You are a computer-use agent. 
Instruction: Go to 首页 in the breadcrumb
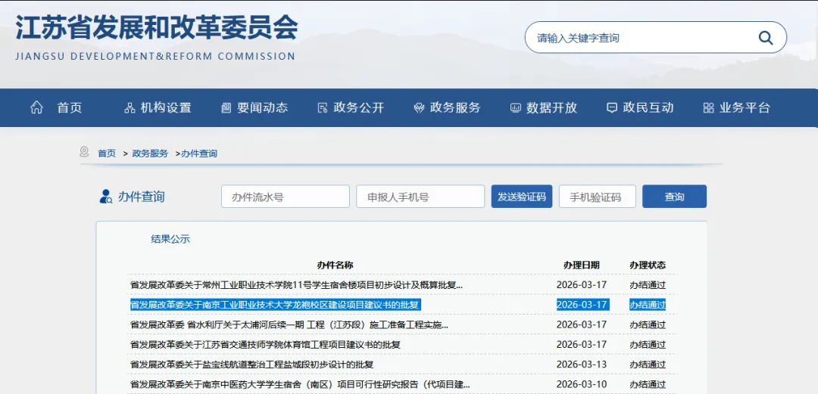pyautogui.click(x=107, y=154)
